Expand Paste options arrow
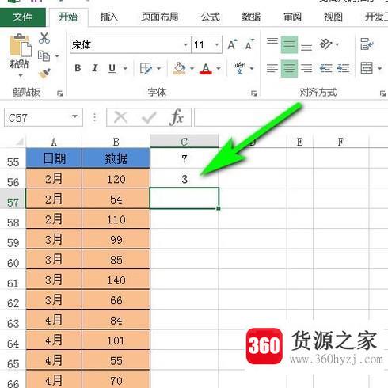Image resolution: width=388 pixels, height=388 pixels. (21, 75)
